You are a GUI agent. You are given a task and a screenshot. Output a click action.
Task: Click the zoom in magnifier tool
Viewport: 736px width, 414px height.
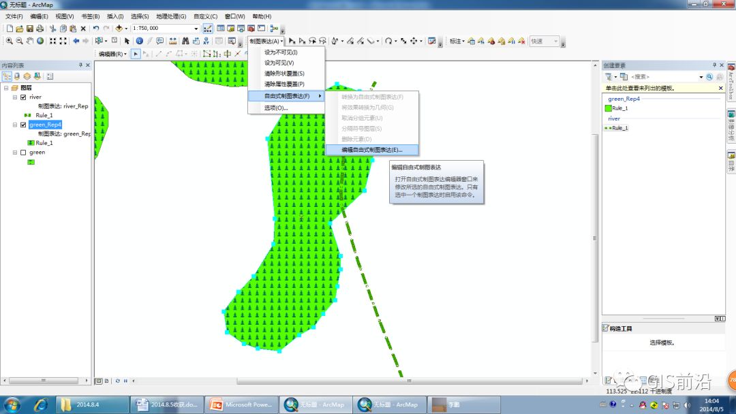(x=10, y=42)
